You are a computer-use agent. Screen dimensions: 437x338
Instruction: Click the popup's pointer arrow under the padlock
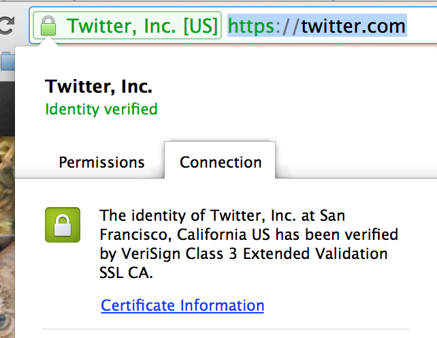click(x=48, y=42)
